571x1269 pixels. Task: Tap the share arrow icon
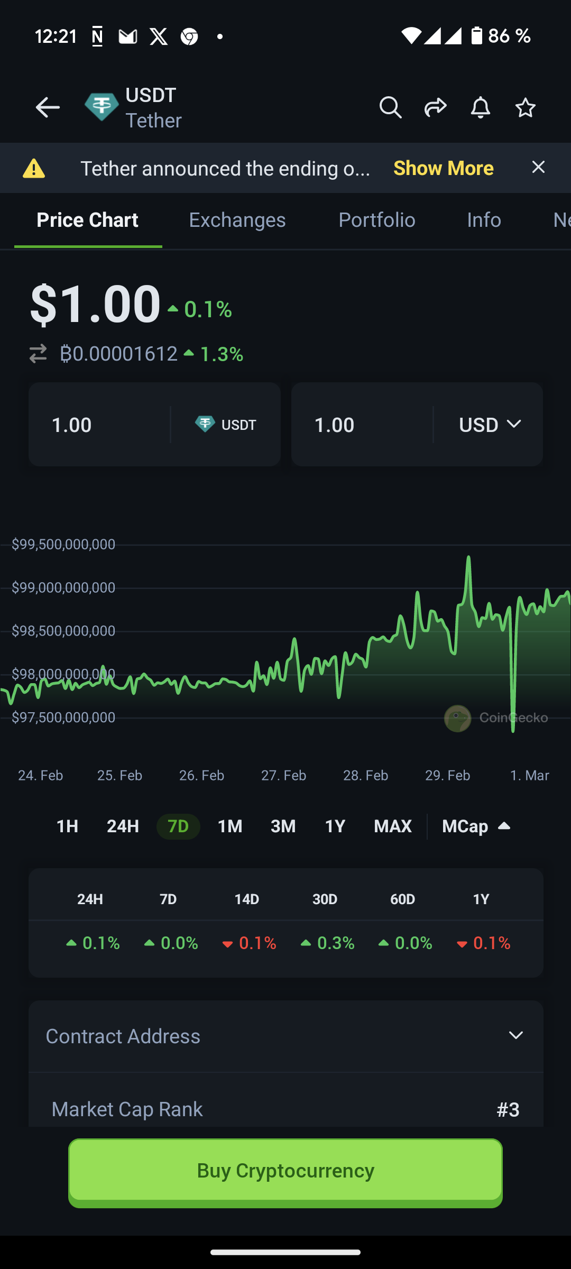coord(435,108)
